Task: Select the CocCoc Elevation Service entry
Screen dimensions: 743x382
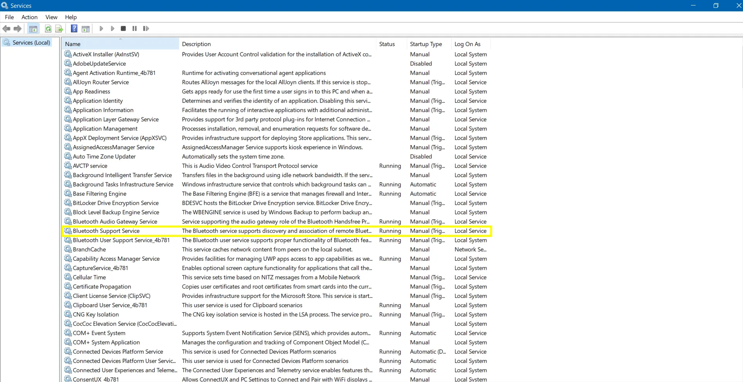Action: 125,324
